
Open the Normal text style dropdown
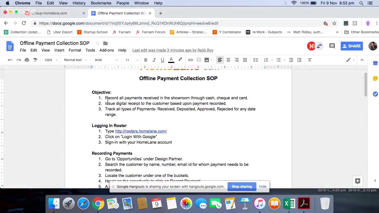click(75, 60)
